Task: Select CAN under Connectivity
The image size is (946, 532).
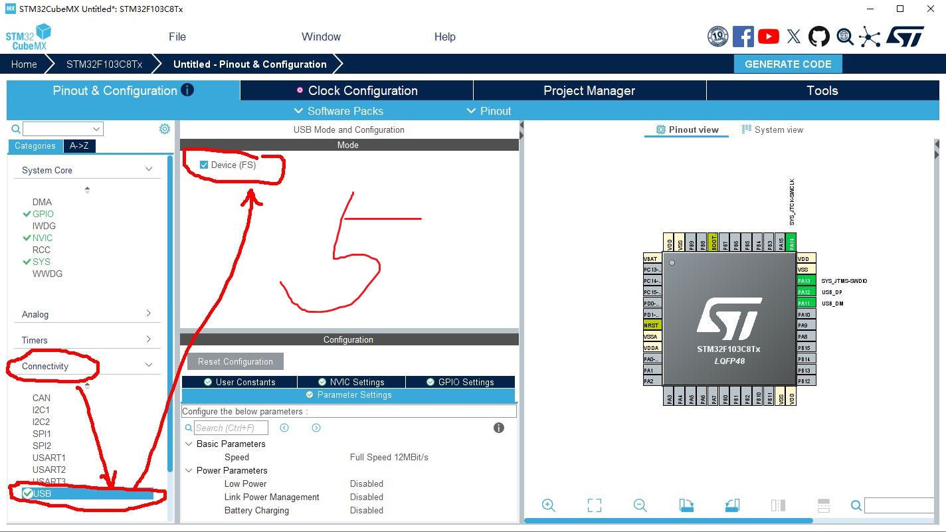Action: [41, 398]
